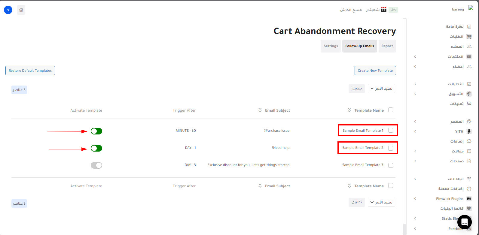Viewport: 479px width, 235px height.
Task: Check the box for Sample Email Template 2
Action: tap(391, 148)
